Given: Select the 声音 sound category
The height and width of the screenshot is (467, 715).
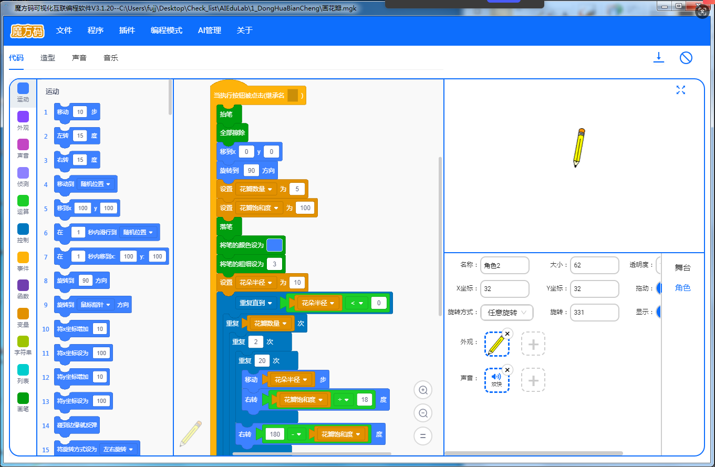Looking at the screenshot, I should pyautogui.click(x=23, y=149).
